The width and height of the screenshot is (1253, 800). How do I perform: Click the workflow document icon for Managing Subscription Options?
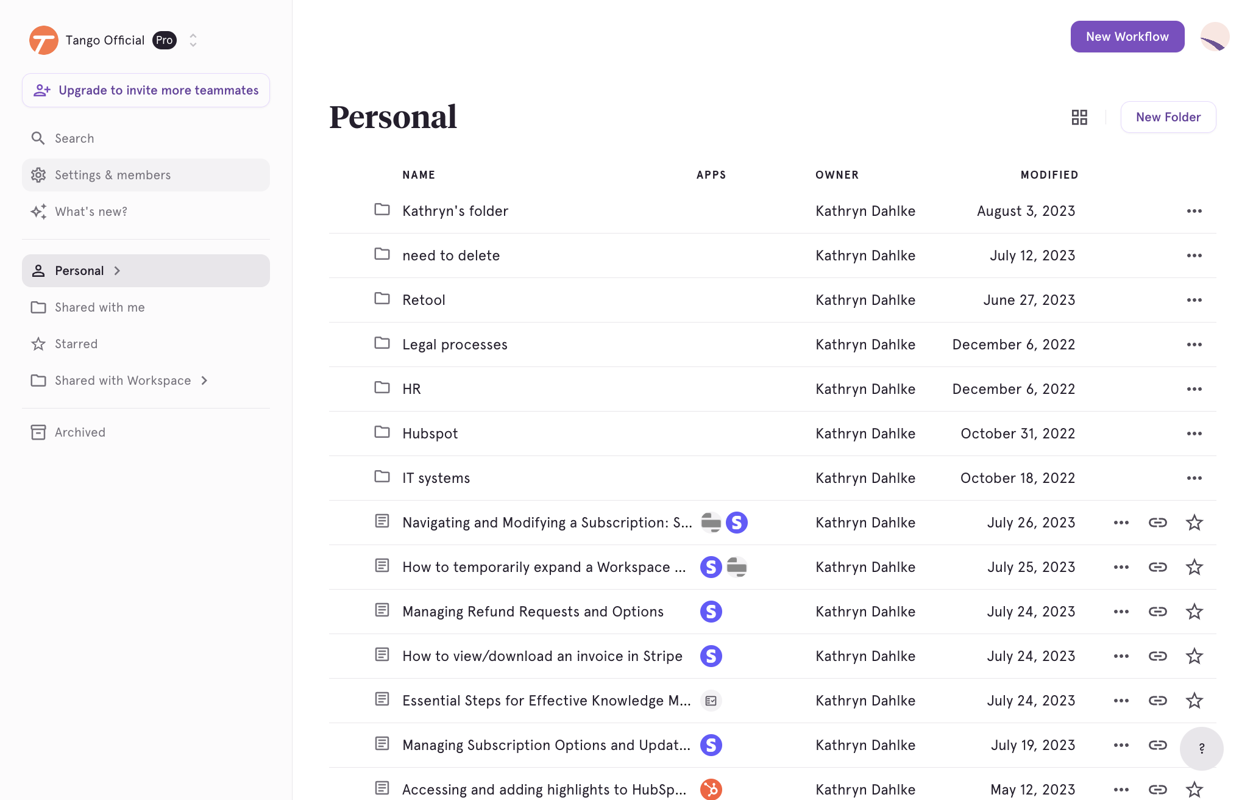(x=382, y=743)
